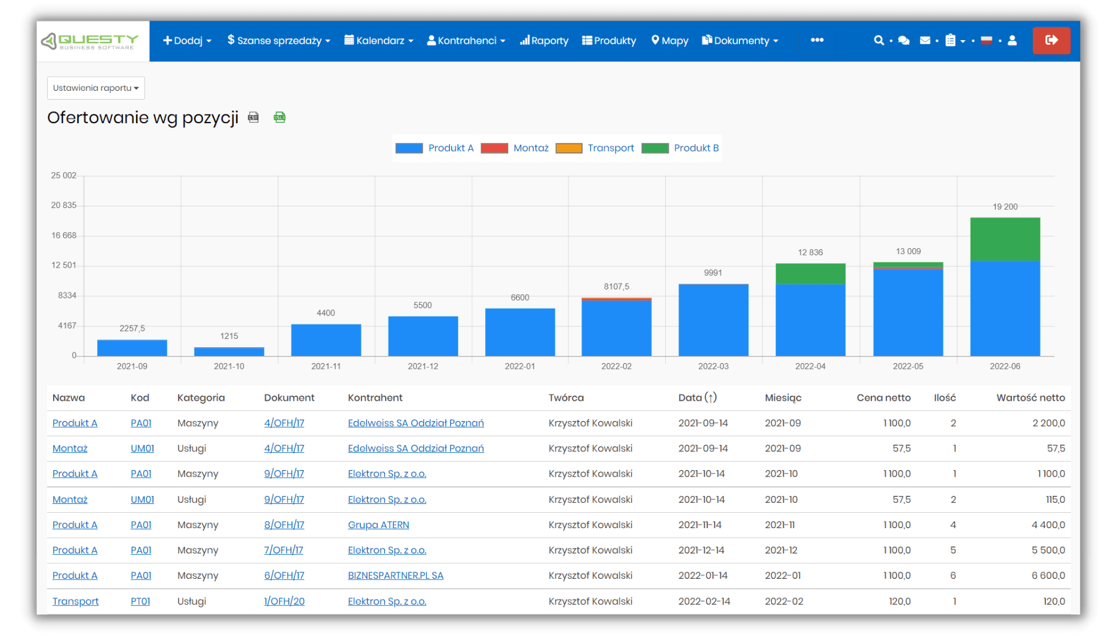Click the 2021-11 blue bar

(x=326, y=340)
